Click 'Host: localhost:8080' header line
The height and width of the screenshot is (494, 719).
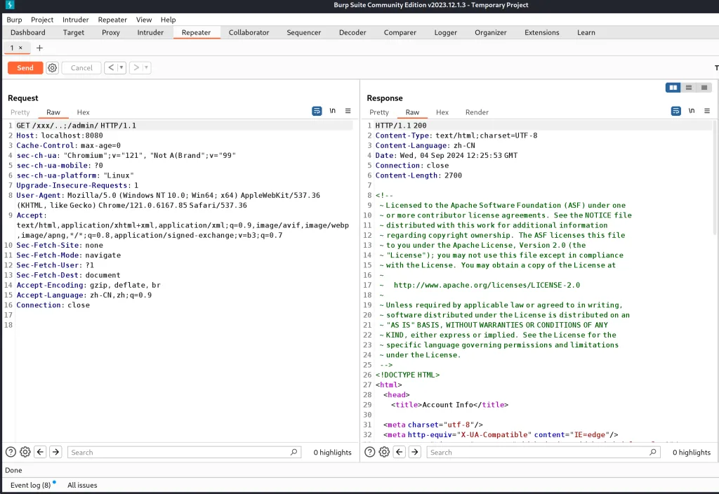(x=60, y=135)
